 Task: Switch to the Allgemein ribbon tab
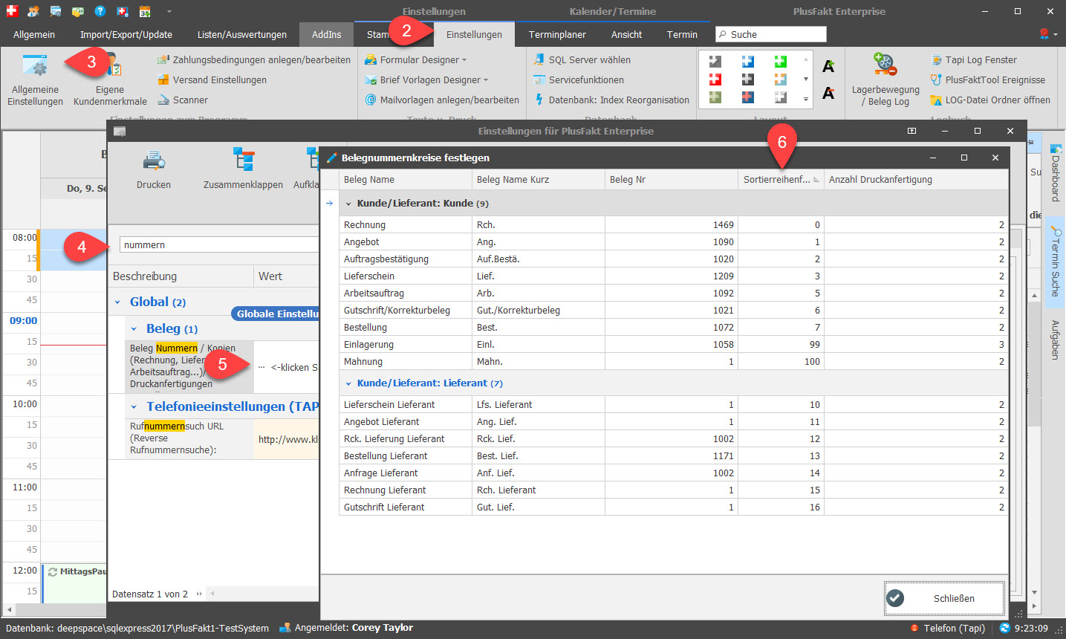pyautogui.click(x=34, y=34)
